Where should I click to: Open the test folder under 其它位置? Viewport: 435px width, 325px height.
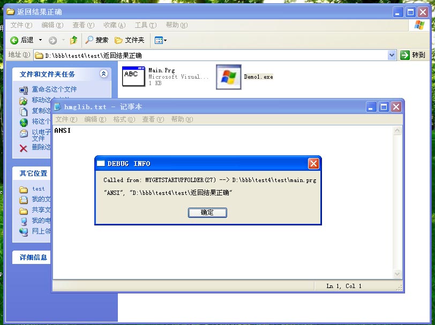38,189
